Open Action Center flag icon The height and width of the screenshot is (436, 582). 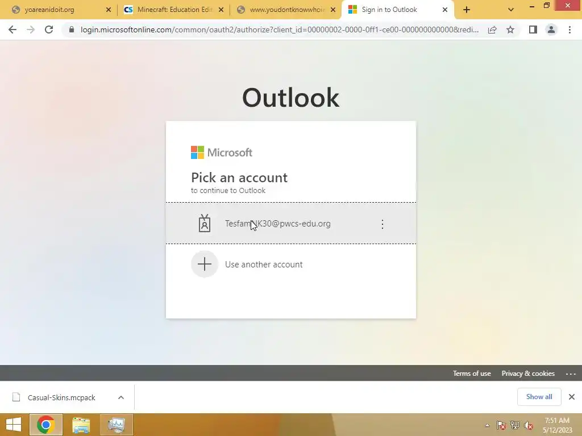coord(501,425)
